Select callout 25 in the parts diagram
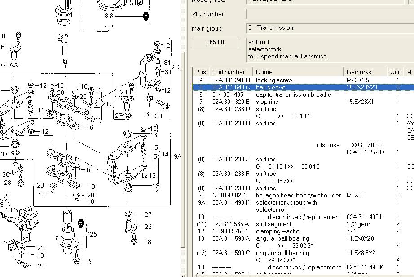Screen dimensions: 414x277 (93, 234)
